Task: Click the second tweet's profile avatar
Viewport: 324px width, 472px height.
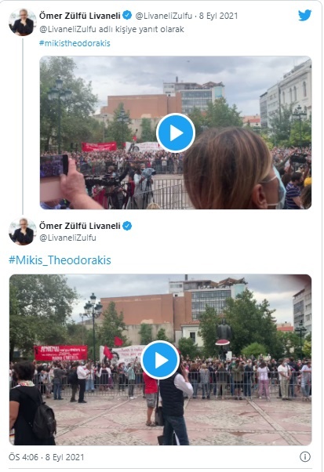Action: point(23,231)
